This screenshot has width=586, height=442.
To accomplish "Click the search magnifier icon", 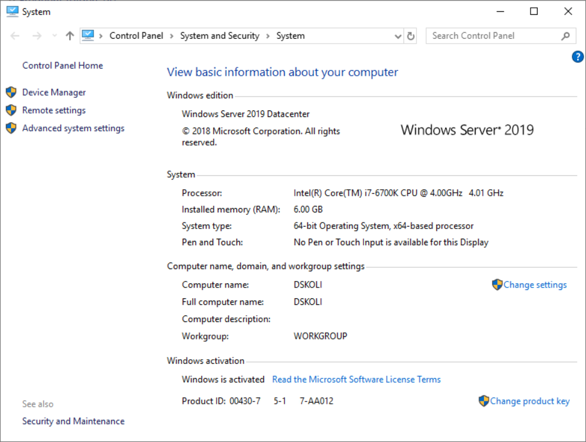I will click(x=566, y=36).
